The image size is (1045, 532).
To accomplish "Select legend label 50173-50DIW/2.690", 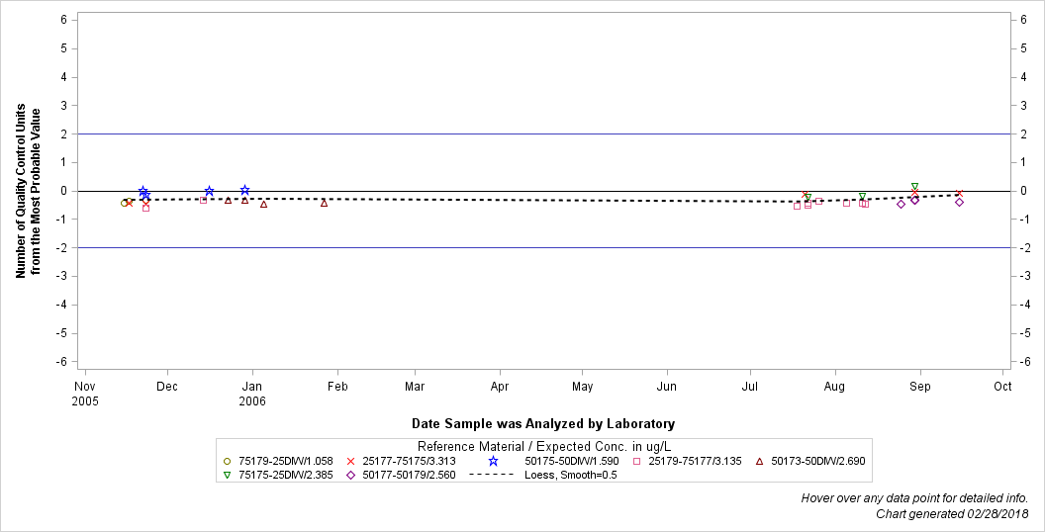I will [x=818, y=461].
